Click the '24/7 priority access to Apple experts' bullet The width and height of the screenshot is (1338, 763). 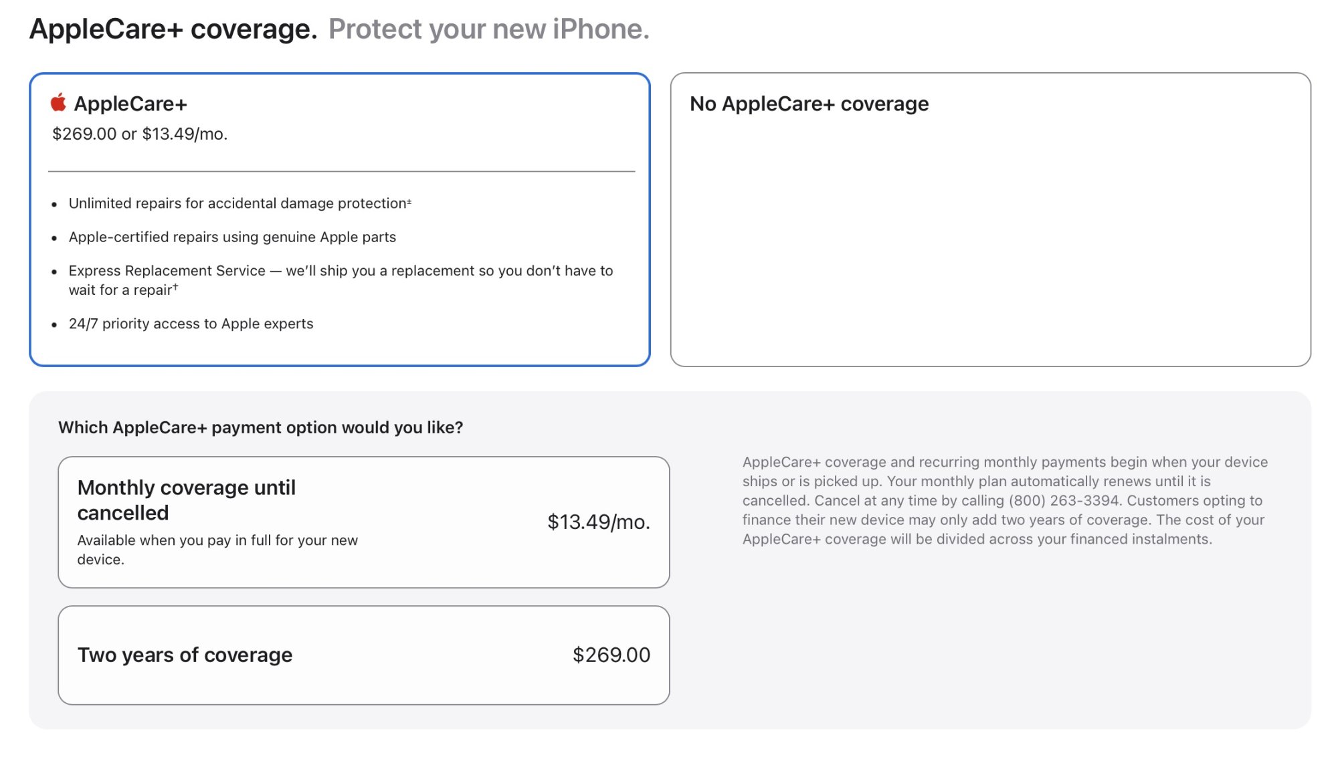(x=191, y=324)
